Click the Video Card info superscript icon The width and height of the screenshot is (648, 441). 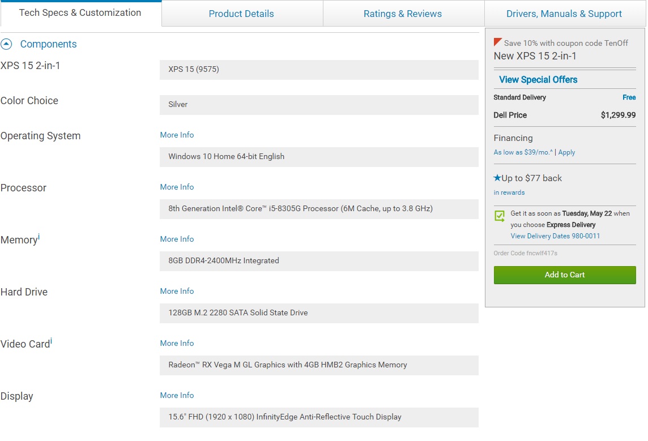[x=51, y=340]
